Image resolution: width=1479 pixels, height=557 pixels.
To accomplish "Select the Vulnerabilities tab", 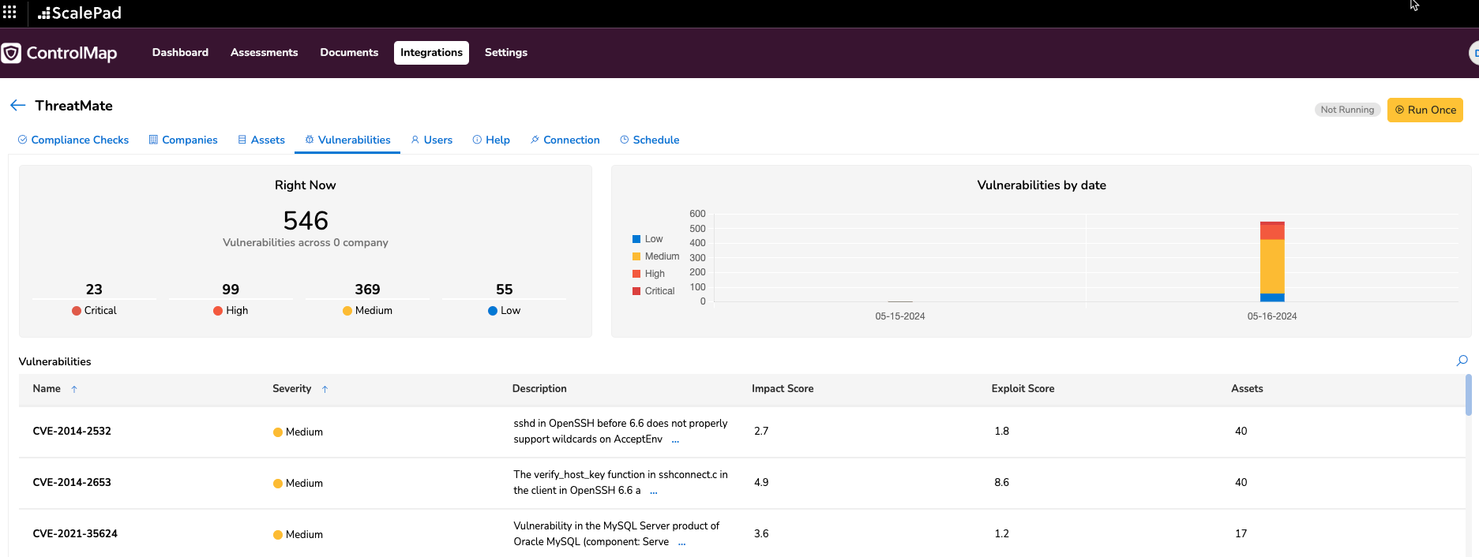I will tap(347, 140).
